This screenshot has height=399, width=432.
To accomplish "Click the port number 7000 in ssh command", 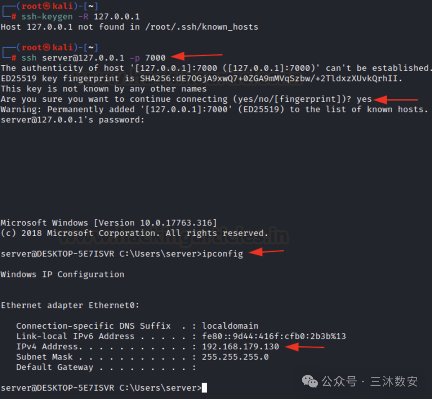I will coord(155,58).
